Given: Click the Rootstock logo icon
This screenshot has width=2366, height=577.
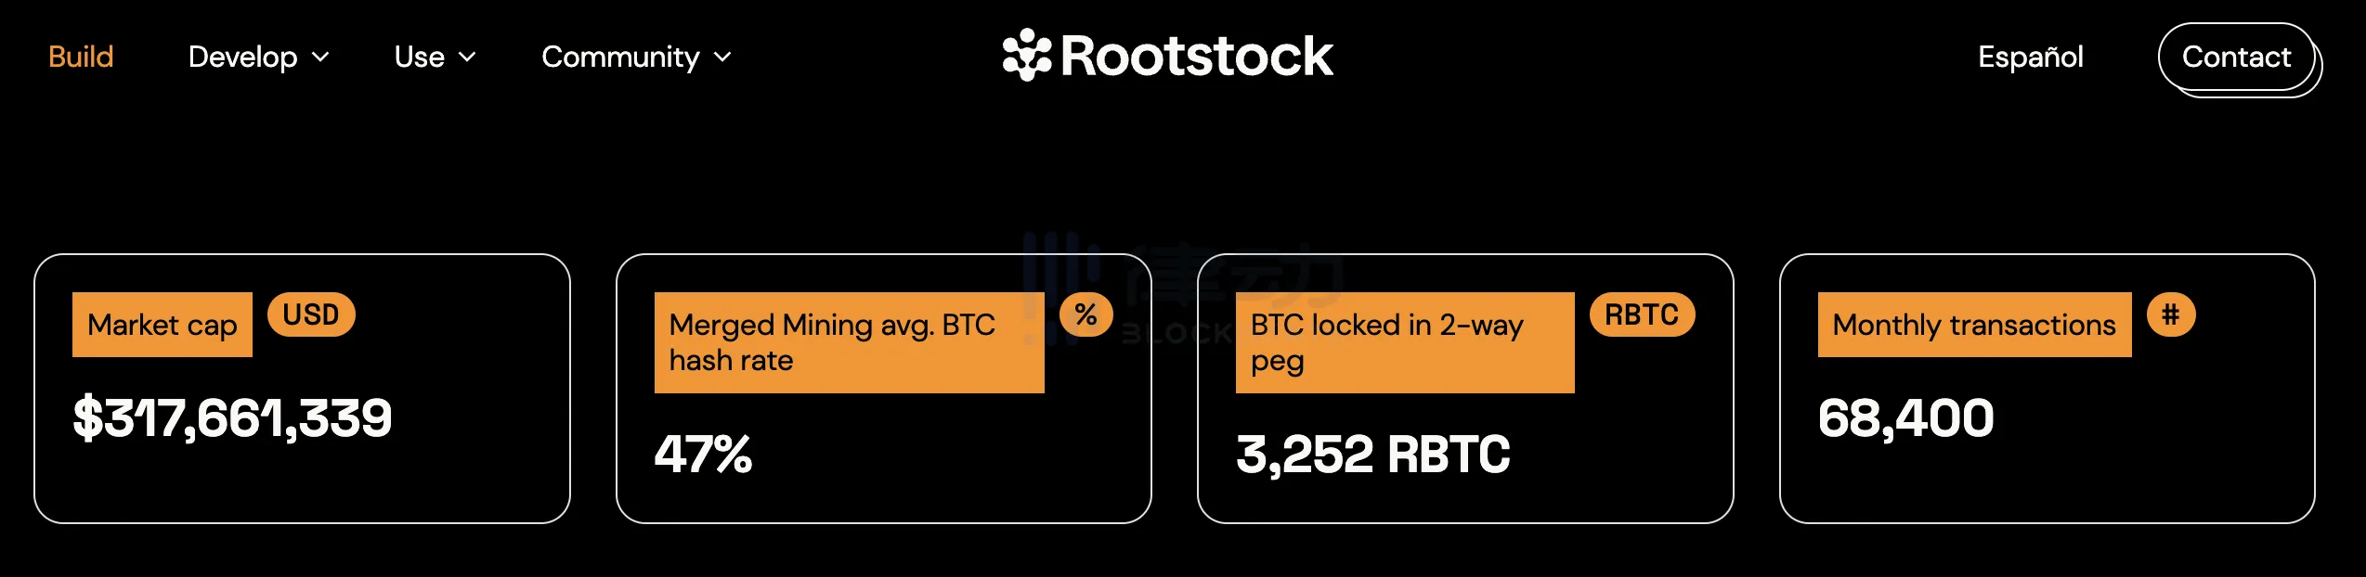Looking at the screenshot, I should (1026, 55).
